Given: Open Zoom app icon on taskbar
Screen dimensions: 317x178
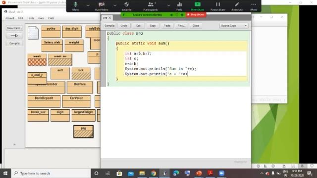Looking at the screenshot, I should (x=221, y=174).
